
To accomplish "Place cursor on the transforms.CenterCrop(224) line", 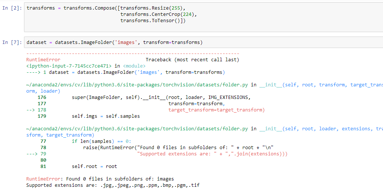I will pos(159,14).
